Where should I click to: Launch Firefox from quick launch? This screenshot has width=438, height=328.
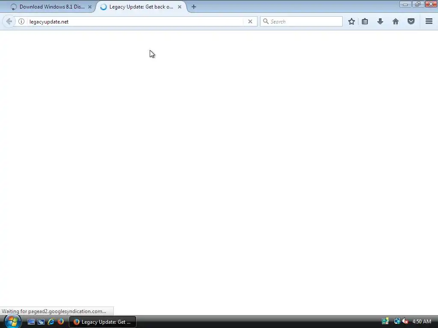coord(61,322)
